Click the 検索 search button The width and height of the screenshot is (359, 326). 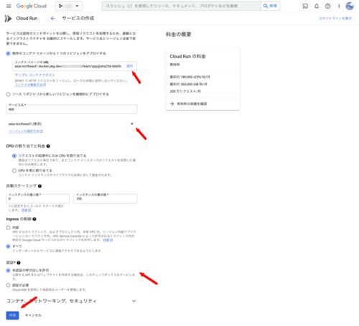(x=270, y=6)
